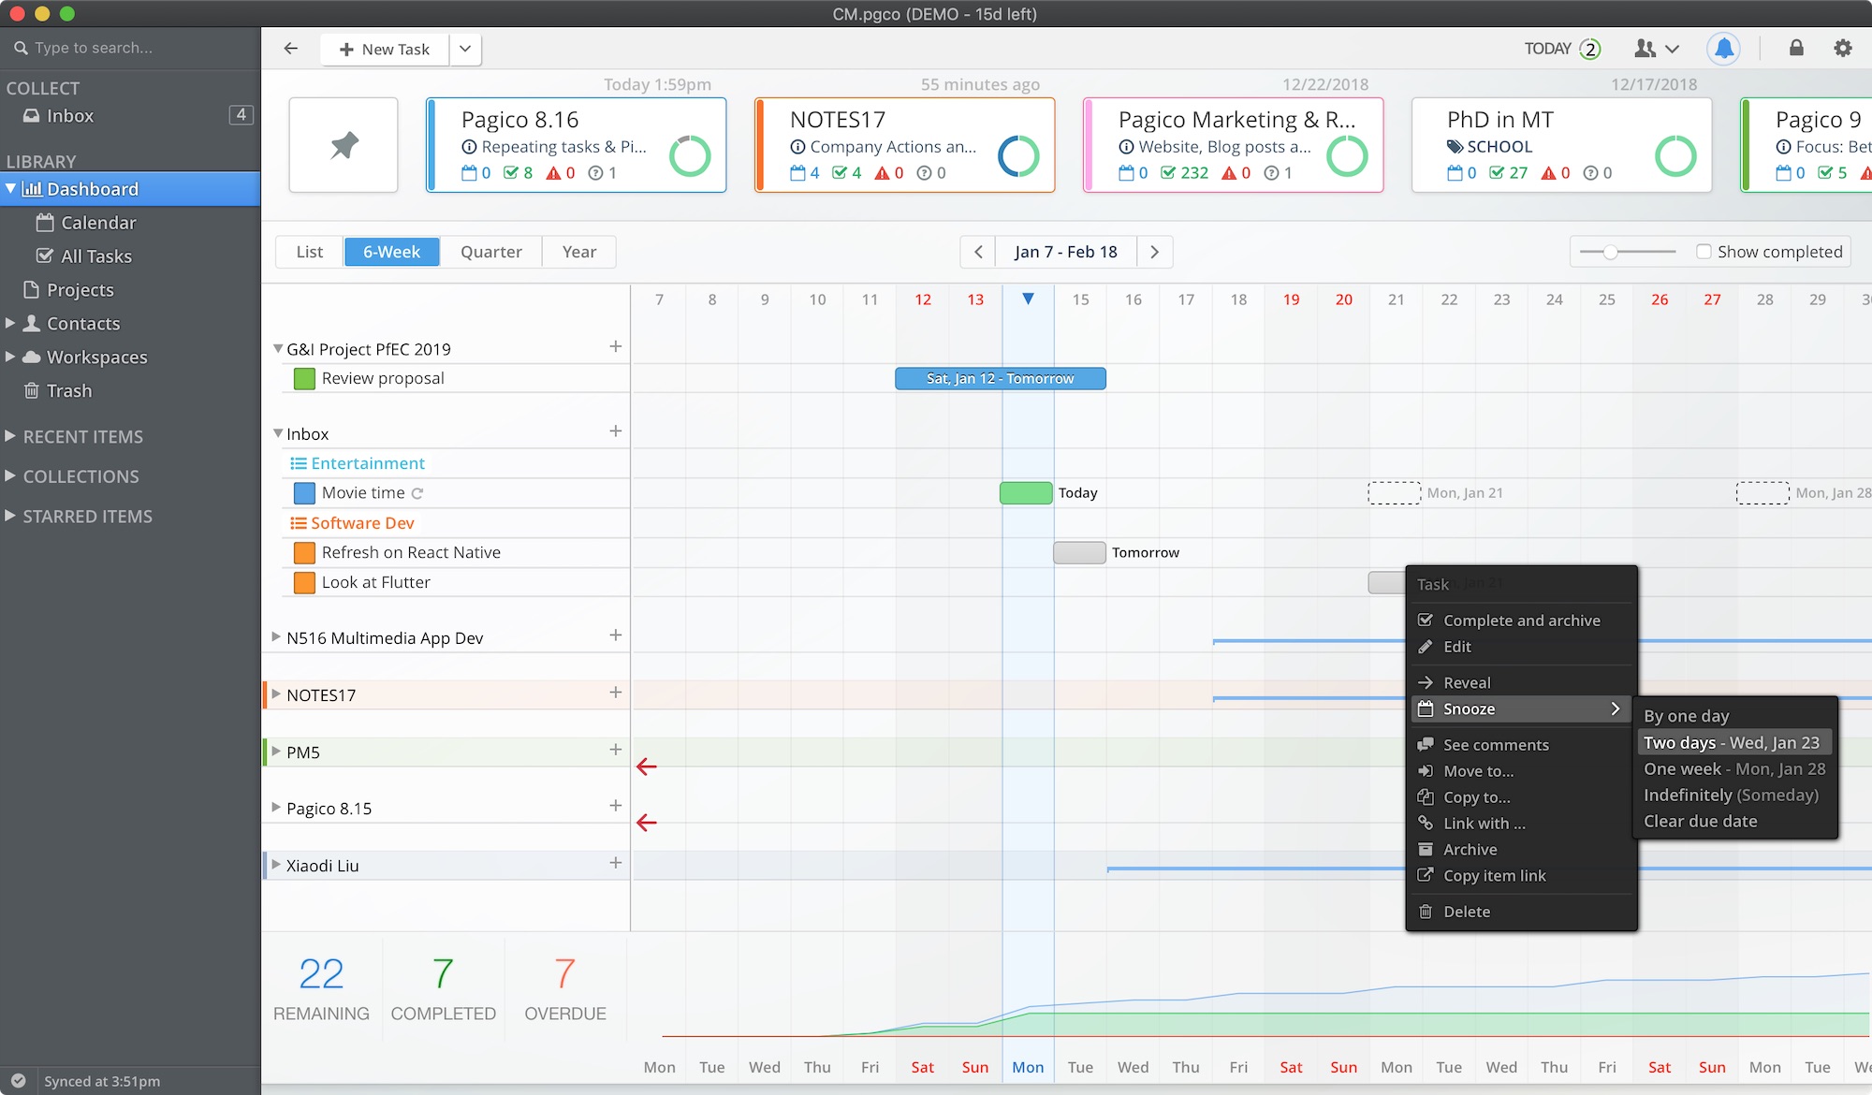The height and width of the screenshot is (1095, 1872).
Task: Click the lock icon in the toolbar
Action: [1796, 48]
